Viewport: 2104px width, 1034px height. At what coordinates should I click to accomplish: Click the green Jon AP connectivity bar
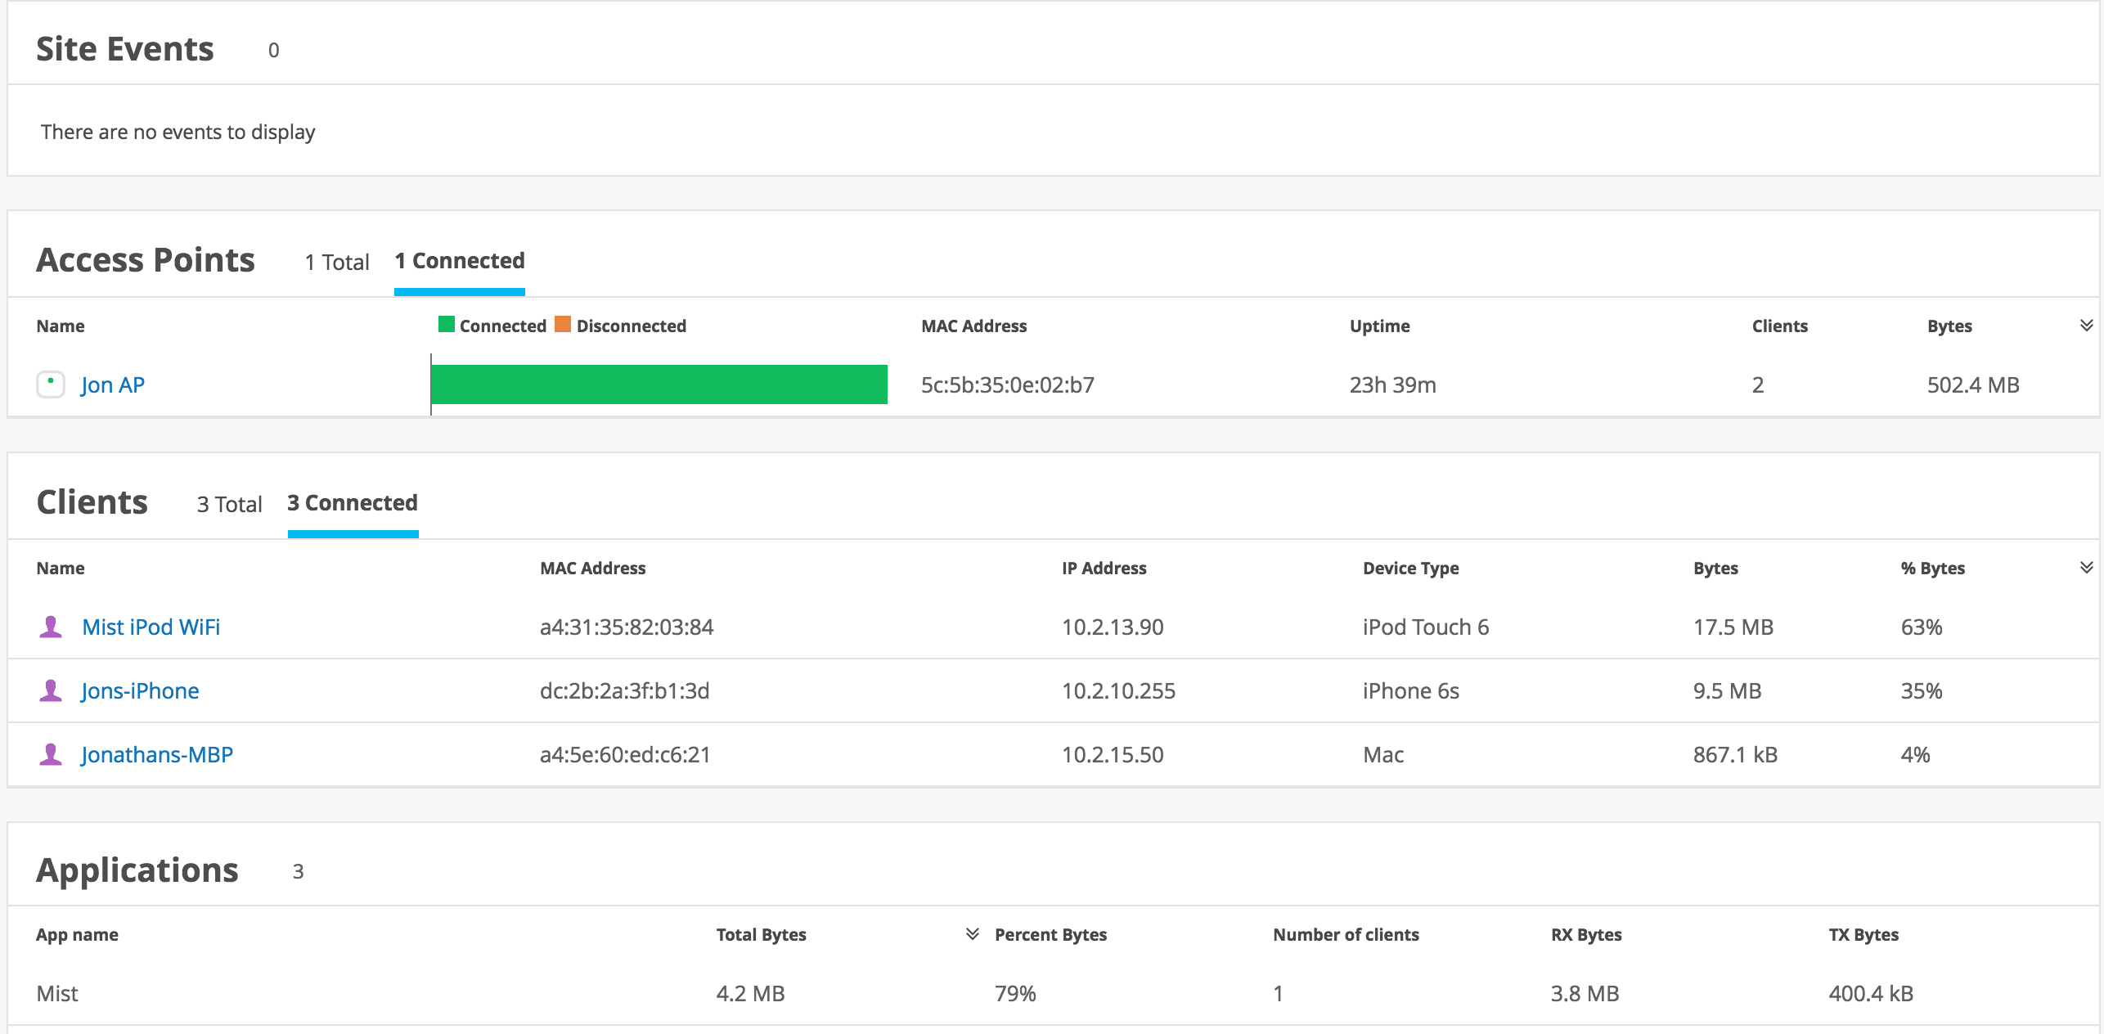(x=659, y=384)
